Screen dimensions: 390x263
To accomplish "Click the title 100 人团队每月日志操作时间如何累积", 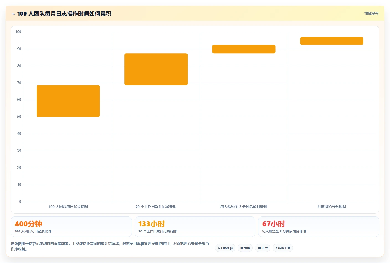I will 64,14.
